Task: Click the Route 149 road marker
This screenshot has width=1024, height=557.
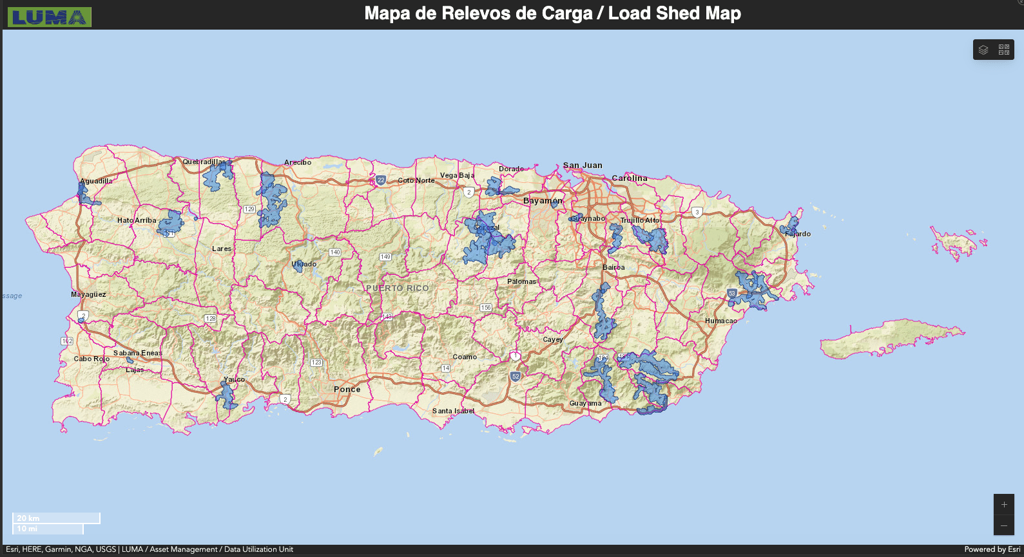Action: click(385, 257)
